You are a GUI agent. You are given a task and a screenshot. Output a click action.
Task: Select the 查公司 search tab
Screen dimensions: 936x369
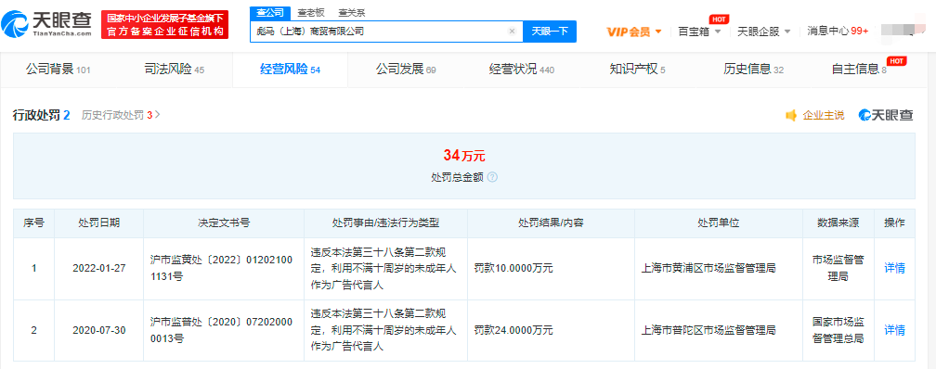(x=270, y=12)
